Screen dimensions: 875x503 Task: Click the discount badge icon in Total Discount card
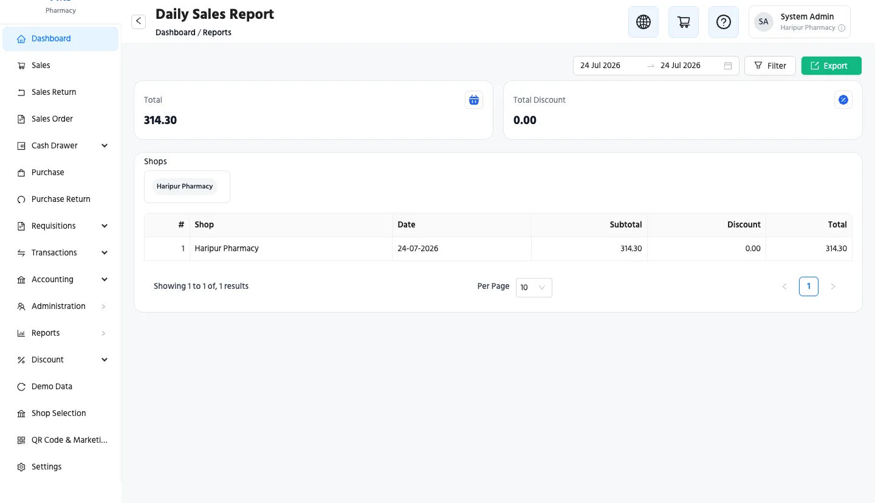[843, 100]
